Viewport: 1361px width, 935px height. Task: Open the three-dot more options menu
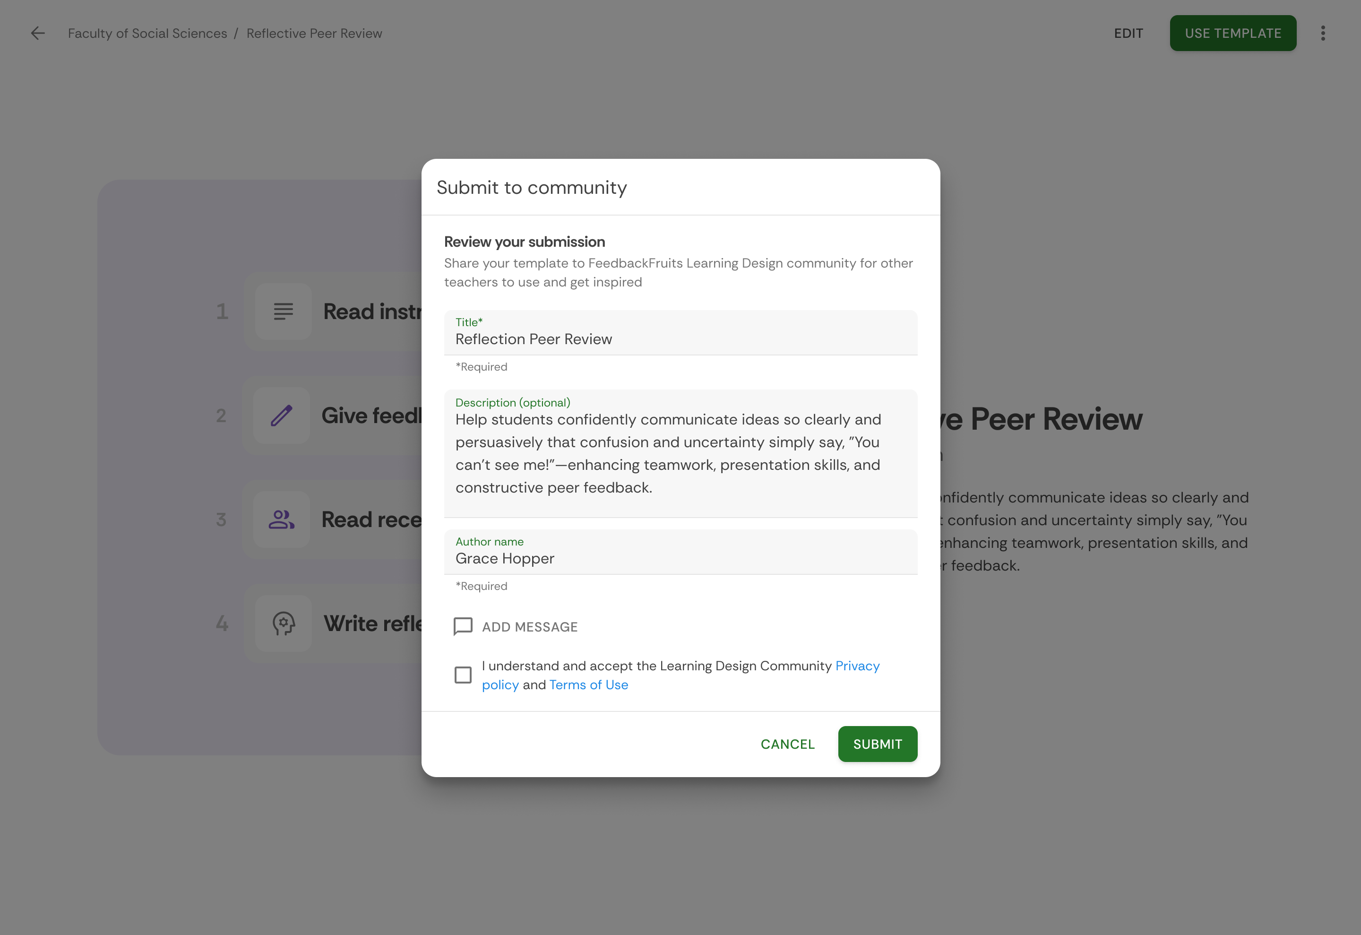click(1322, 34)
